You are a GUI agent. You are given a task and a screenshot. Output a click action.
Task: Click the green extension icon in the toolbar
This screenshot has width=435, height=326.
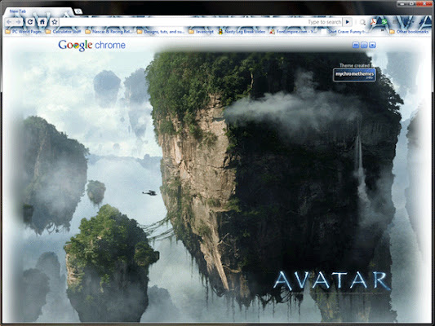coord(384,22)
